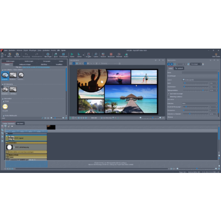Screen dimensions: 221x221
Task: Open the Layout combo box in Properties
Action: click(x=200, y=80)
